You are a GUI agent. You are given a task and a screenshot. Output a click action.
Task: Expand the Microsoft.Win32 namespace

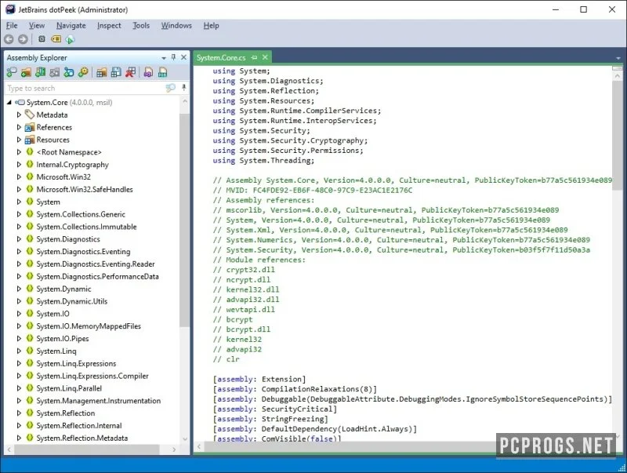[x=19, y=176]
